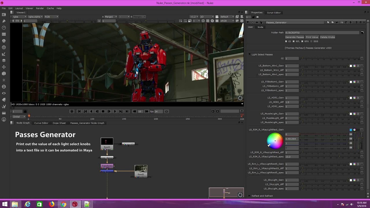Open the Color nodes toolbar menu
Image resolution: width=370 pixels, height=208 pixels.
4,41
